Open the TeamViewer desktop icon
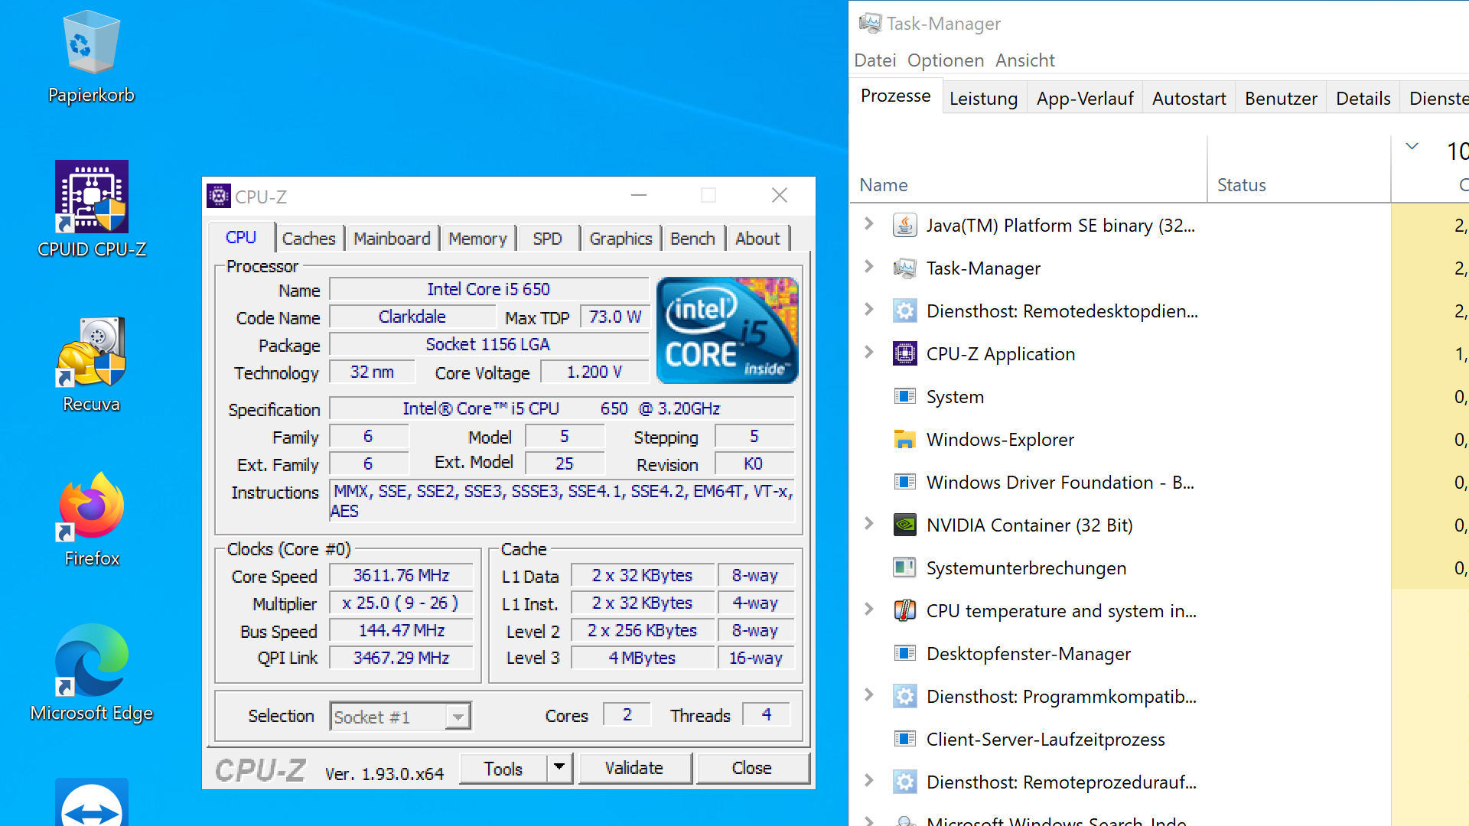The width and height of the screenshot is (1469, 826). coord(92,803)
